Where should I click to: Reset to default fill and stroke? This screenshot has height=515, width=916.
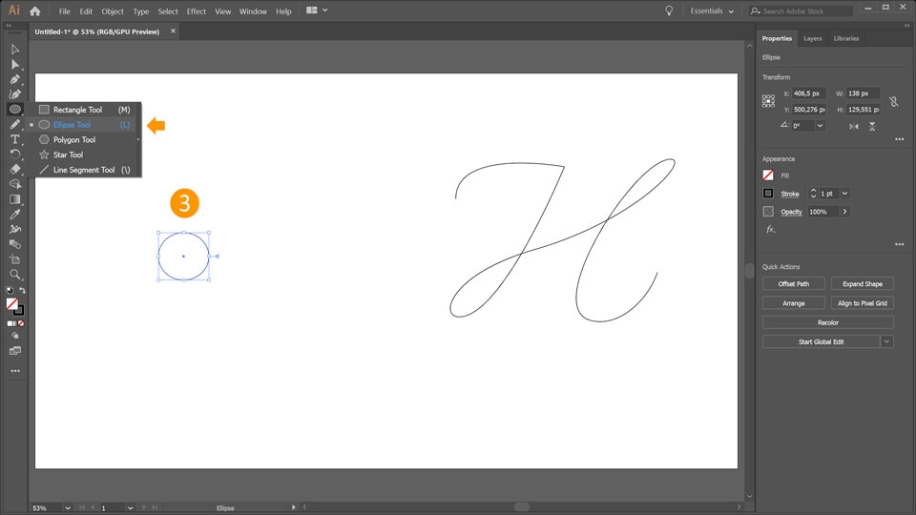[10, 290]
